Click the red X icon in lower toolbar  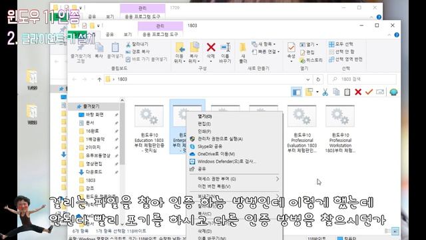tap(358, 92)
